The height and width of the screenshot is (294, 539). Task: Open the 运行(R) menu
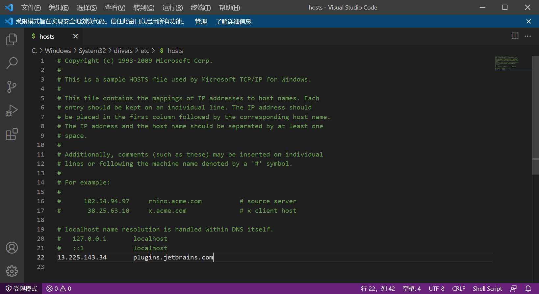click(172, 8)
